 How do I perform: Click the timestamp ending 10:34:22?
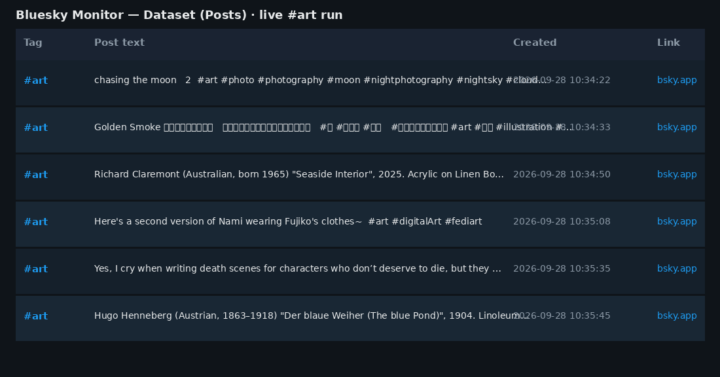coord(562,80)
